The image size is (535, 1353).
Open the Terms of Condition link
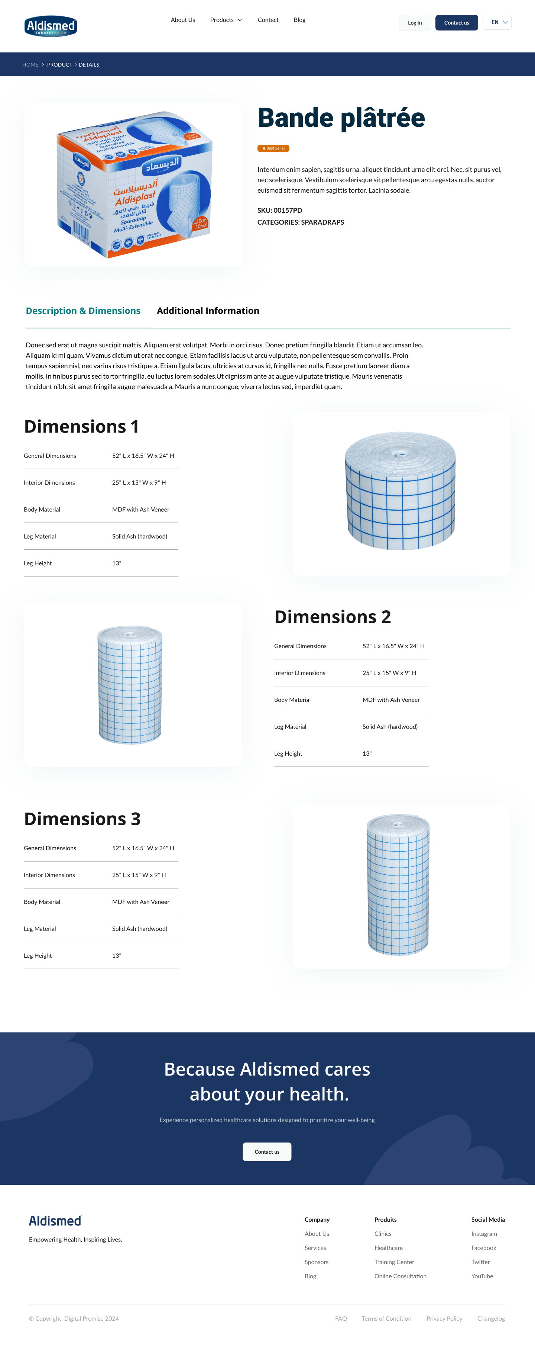pos(386,1318)
